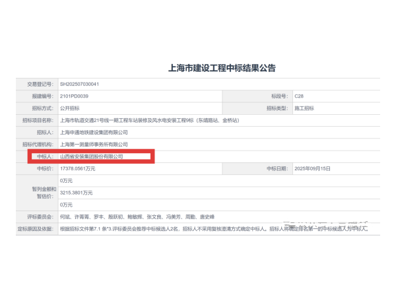This screenshot has width=396, height=297.
Task: Click the 标段号 value C28
Action: (299, 96)
